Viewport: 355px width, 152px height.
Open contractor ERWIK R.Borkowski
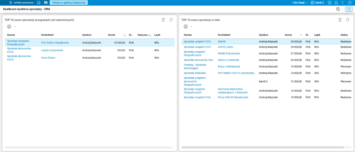click(229, 53)
